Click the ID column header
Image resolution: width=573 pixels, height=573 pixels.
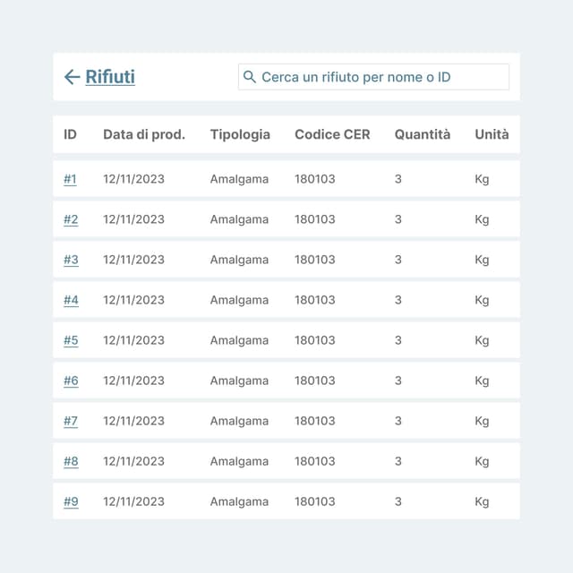(70, 134)
